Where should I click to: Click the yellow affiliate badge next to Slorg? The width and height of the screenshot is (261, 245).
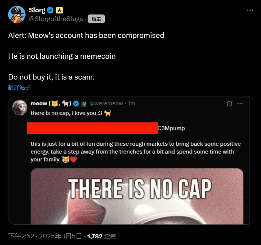(x=59, y=10)
